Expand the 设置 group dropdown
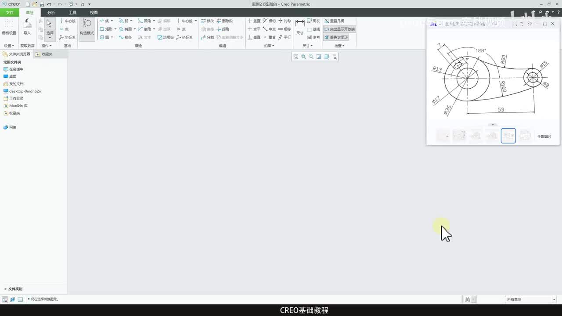The width and height of the screenshot is (562, 316). (x=9, y=46)
